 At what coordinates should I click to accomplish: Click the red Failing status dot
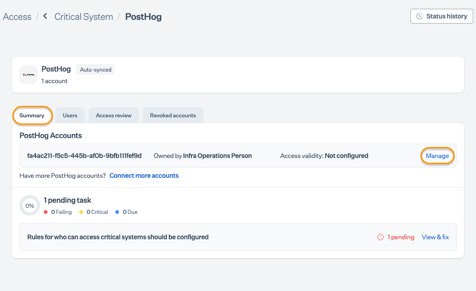pyautogui.click(x=46, y=212)
